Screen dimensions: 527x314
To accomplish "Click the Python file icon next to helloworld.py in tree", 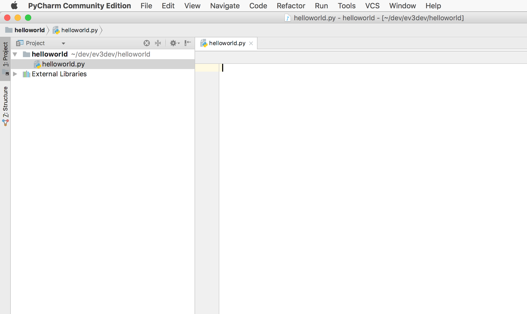I will pos(37,64).
